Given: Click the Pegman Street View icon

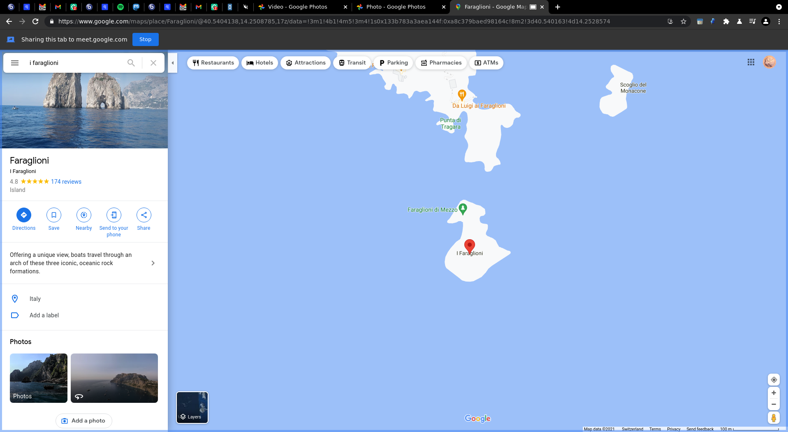Looking at the screenshot, I should [774, 418].
